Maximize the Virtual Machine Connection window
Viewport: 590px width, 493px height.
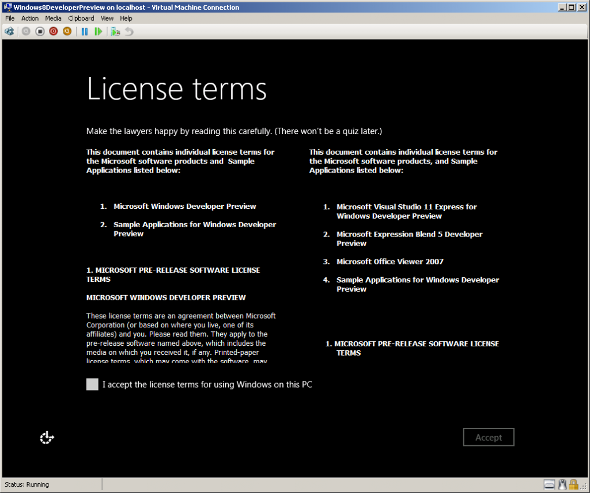pyautogui.click(x=571, y=7)
